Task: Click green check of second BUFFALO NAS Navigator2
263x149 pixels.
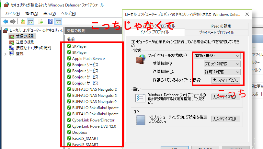Action: pos(69,95)
